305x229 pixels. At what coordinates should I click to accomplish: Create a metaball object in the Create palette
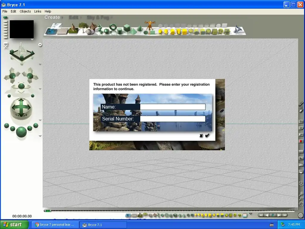100,29
